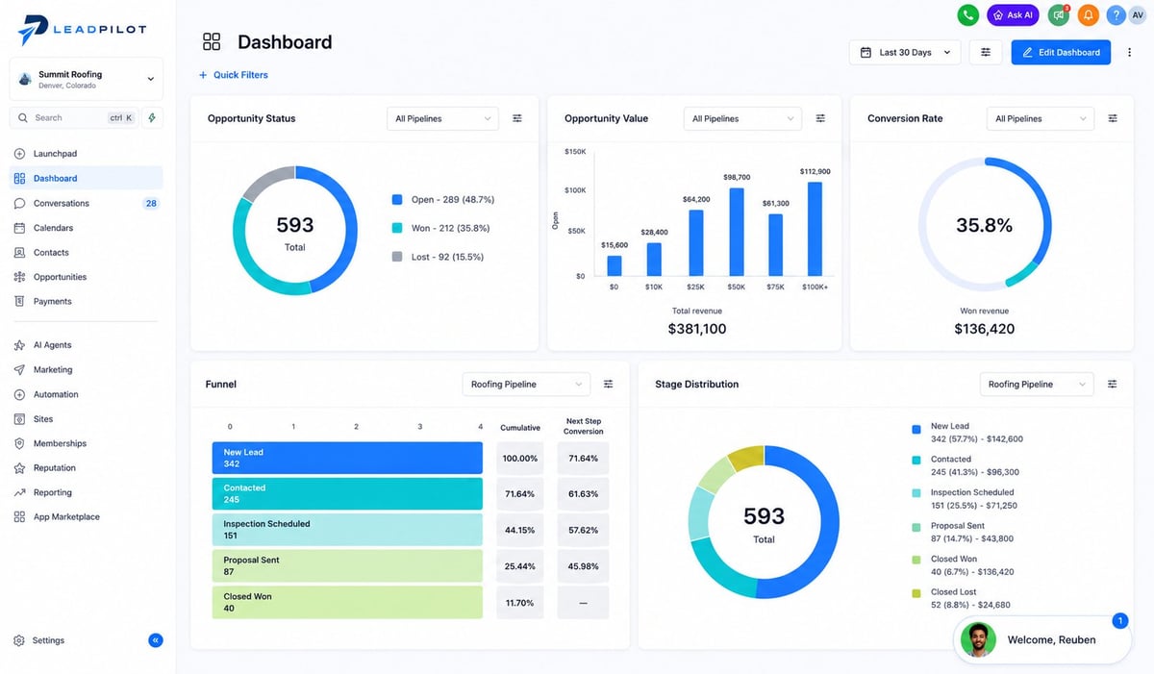Open Conversion Rate widget settings icon
The height and width of the screenshot is (674, 1154).
(x=1113, y=118)
